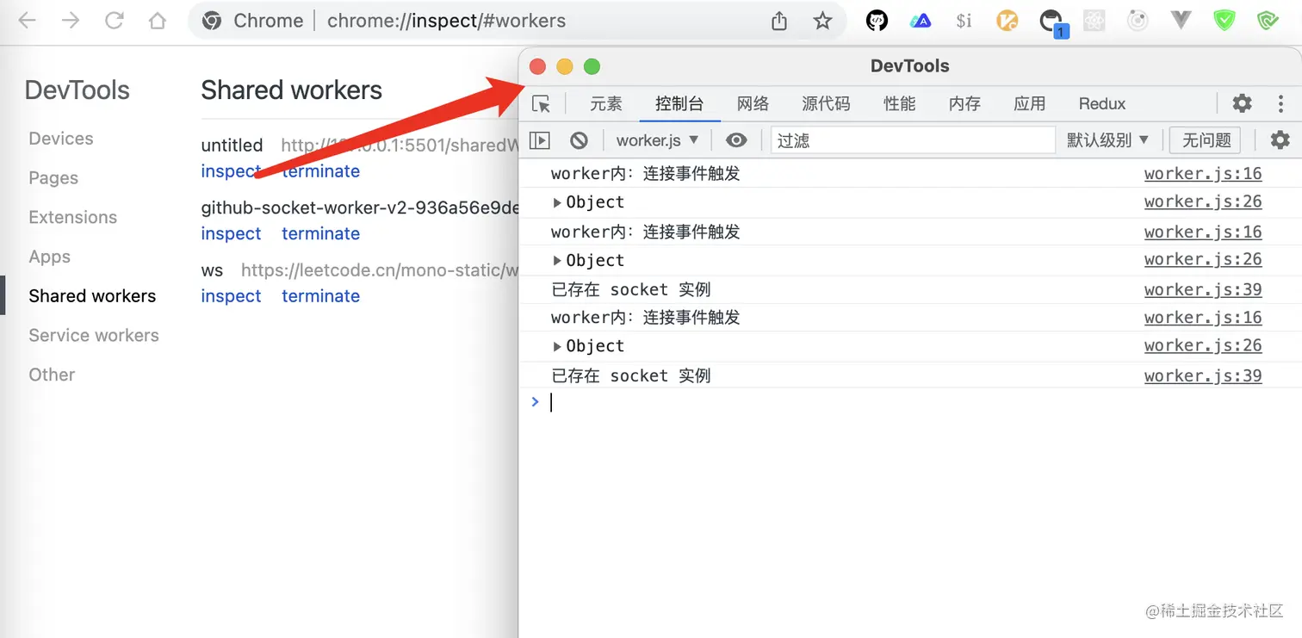The height and width of the screenshot is (638, 1302).
Task: Click the first 已存在 socket 实例 log message
Action: coord(631,290)
